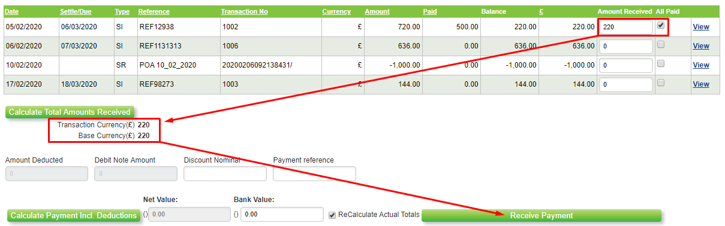Tick All Paid checkbox for REF12938
Image resolution: width=725 pixels, height=226 pixels.
pos(661,26)
